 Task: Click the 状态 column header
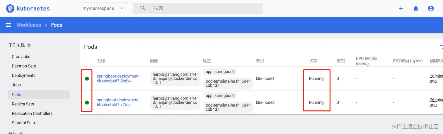[x=313, y=61]
